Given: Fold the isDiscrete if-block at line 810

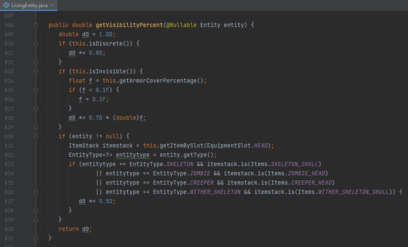Looking at the screenshot, I should (x=36, y=44).
